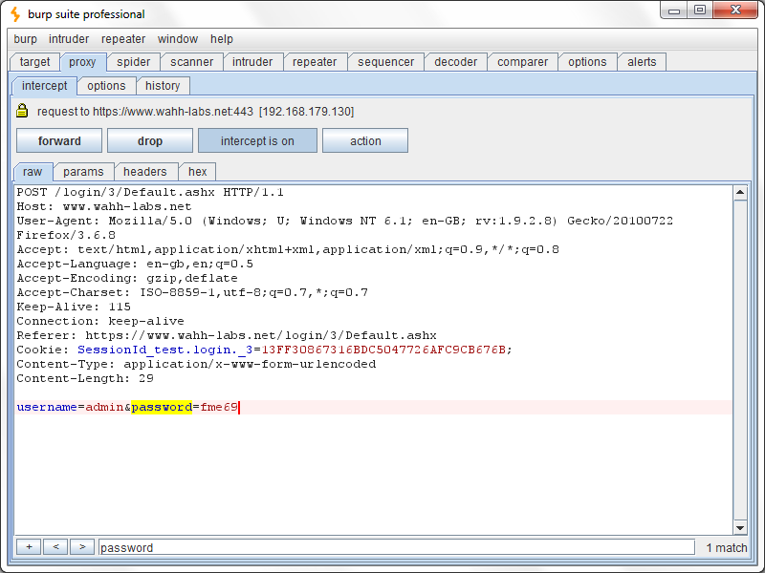The image size is (765, 573).
Task: Select the proxy tab
Action: (x=82, y=62)
